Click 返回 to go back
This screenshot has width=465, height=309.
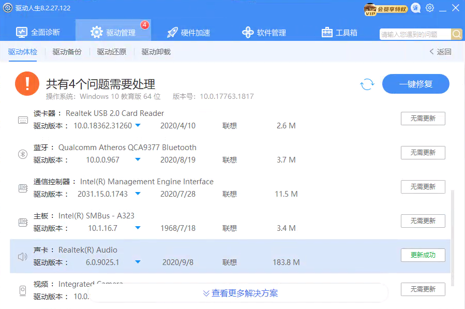point(440,52)
